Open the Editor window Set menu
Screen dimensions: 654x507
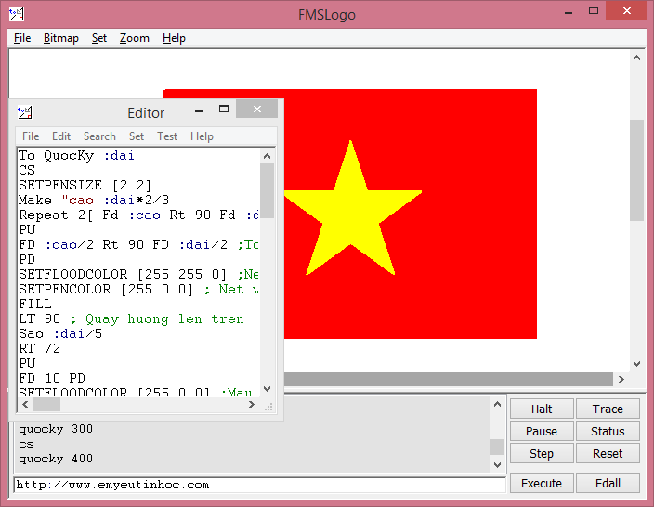click(137, 136)
